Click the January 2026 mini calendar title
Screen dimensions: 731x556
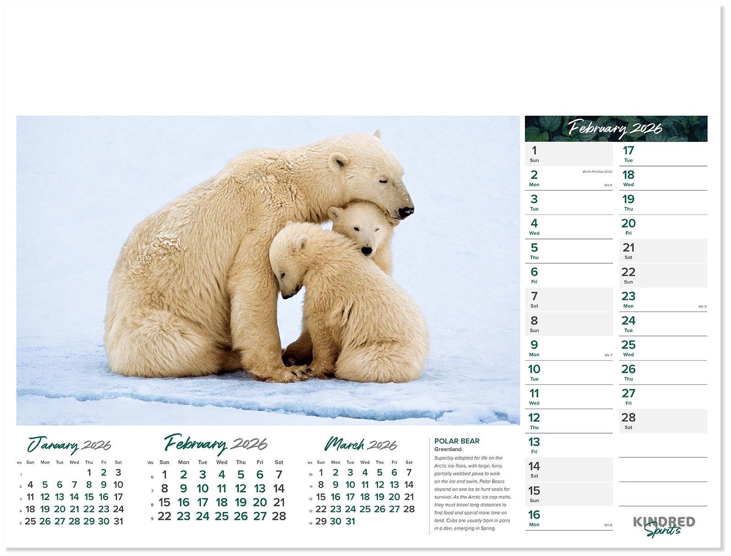[69, 445]
